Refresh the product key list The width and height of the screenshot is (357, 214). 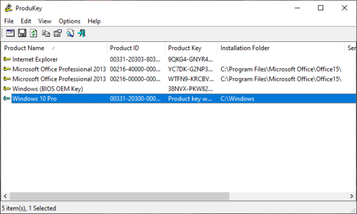point(34,33)
